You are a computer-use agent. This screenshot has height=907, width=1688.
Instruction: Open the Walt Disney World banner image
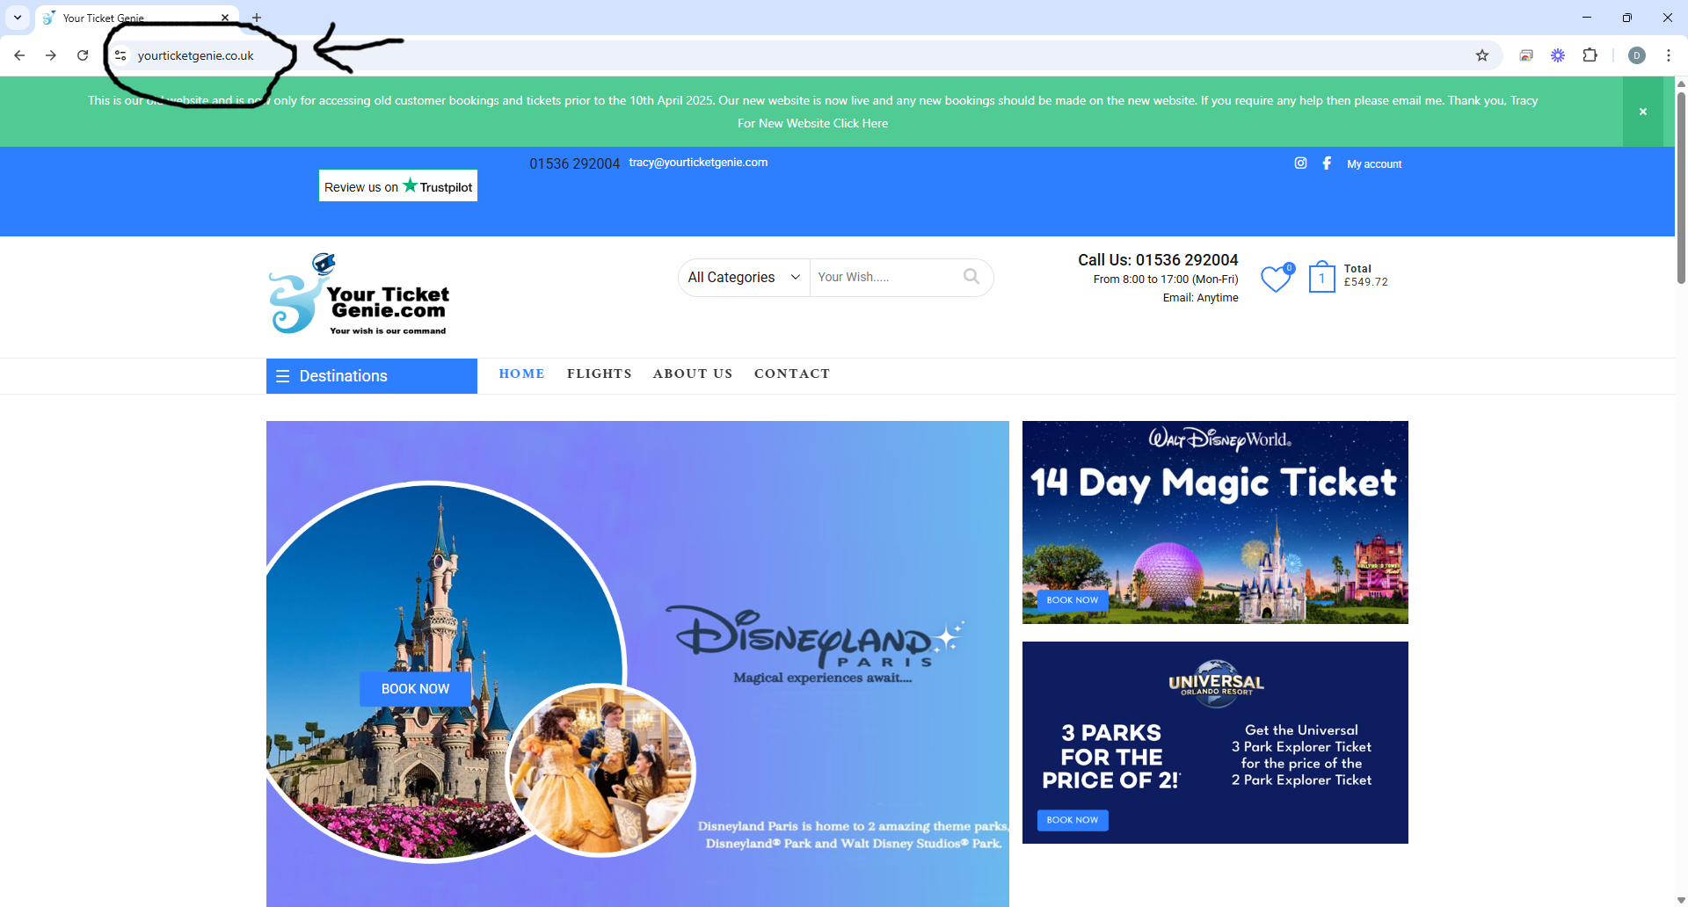pos(1215,522)
